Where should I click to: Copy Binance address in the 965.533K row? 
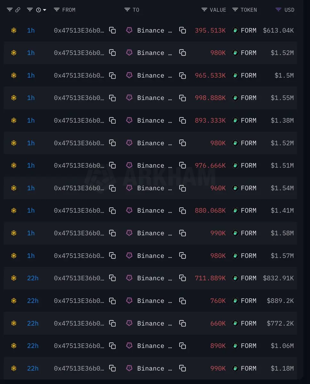coord(182,76)
